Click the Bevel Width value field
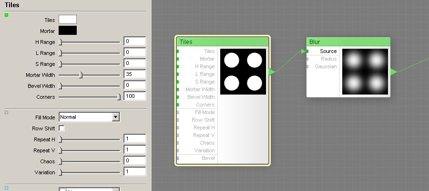 [134, 85]
